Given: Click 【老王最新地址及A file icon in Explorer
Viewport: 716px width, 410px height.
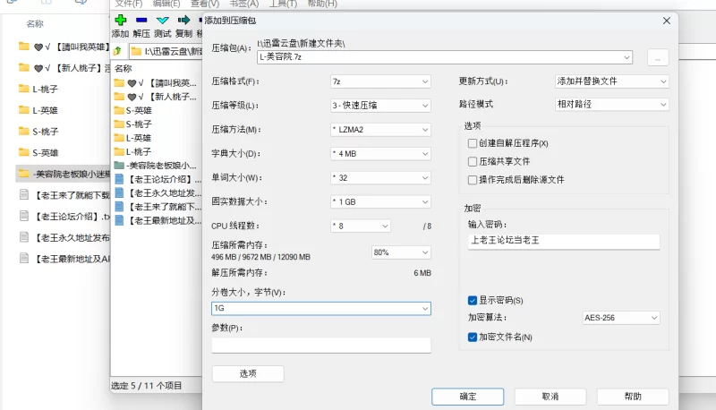Looking at the screenshot, I should (x=24, y=259).
